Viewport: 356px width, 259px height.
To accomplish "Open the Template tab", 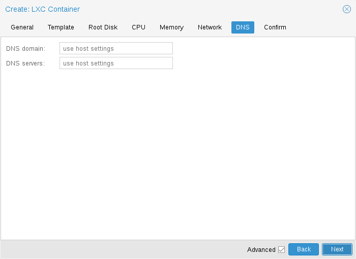I will click(61, 27).
